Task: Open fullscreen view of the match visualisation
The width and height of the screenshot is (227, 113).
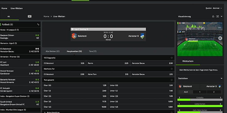Action: (218, 16)
